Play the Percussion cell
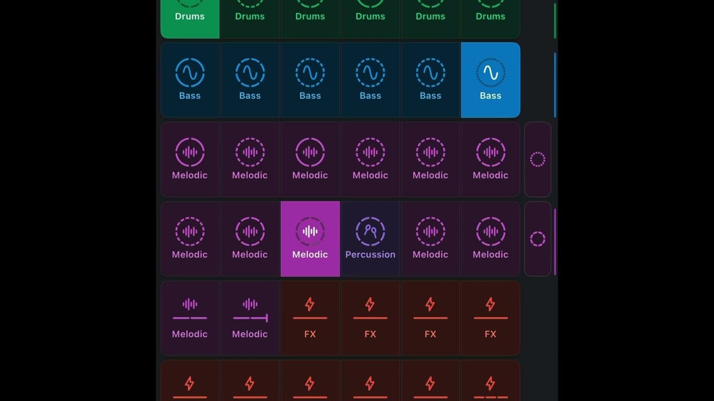 point(370,239)
